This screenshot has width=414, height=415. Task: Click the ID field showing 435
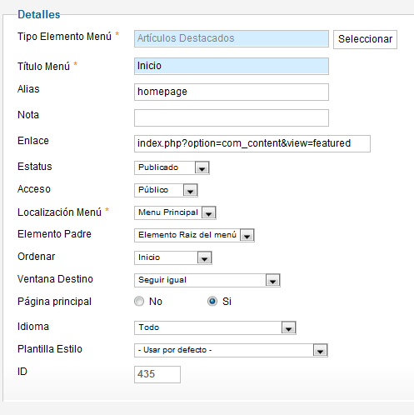click(157, 374)
